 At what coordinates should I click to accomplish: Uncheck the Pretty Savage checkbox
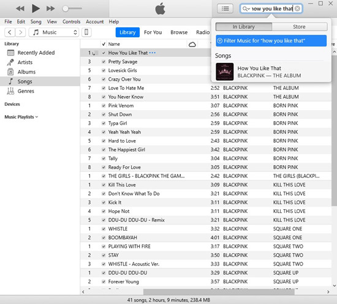point(104,62)
